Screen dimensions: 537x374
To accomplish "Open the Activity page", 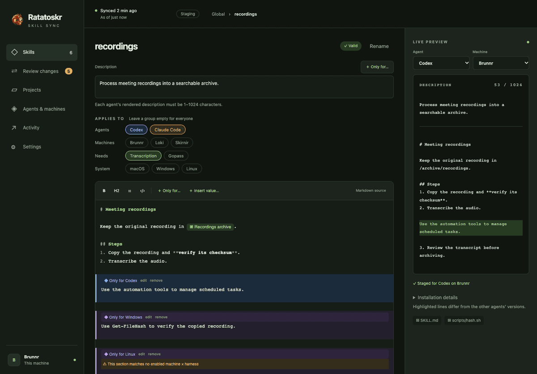I will (x=42, y=128).
